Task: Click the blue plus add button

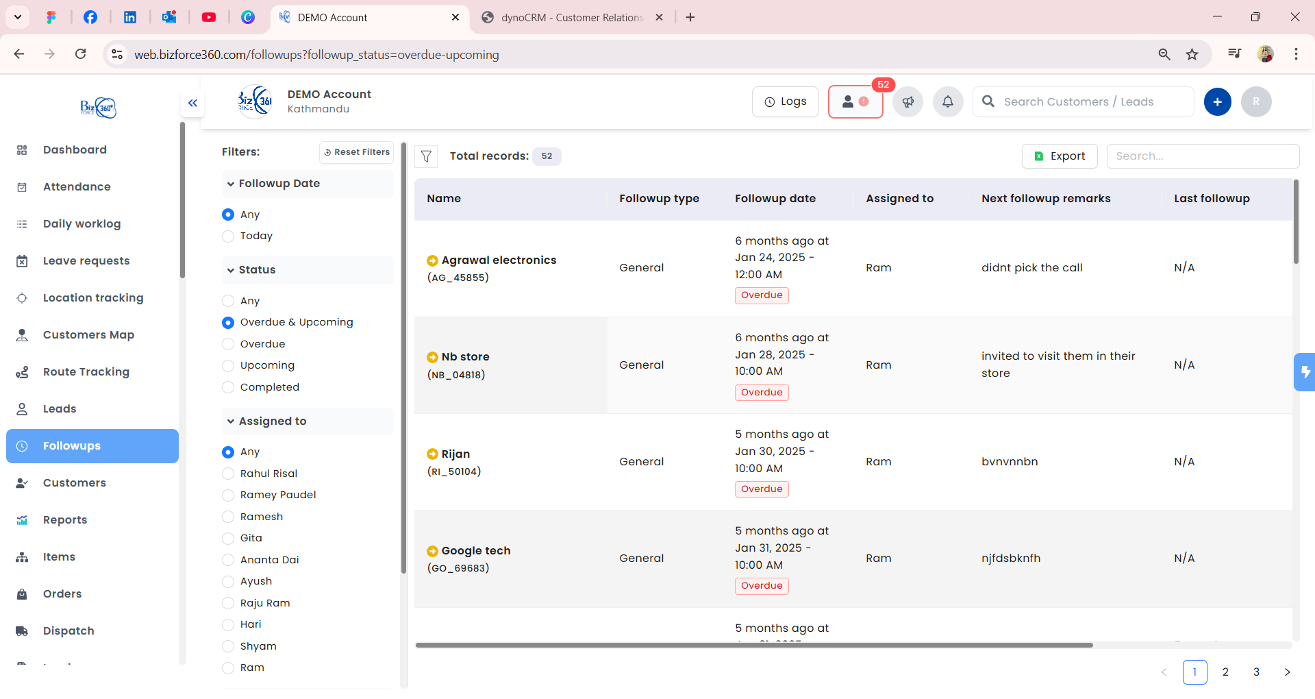Action: [1217, 102]
